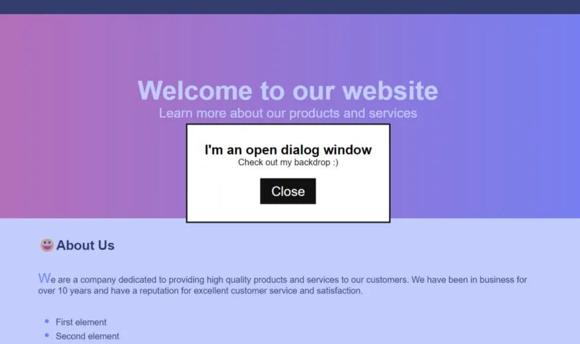The width and height of the screenshot is (580, 344).
Task: Click the bullet dot before Second element
Action: (x=46, y=335)
